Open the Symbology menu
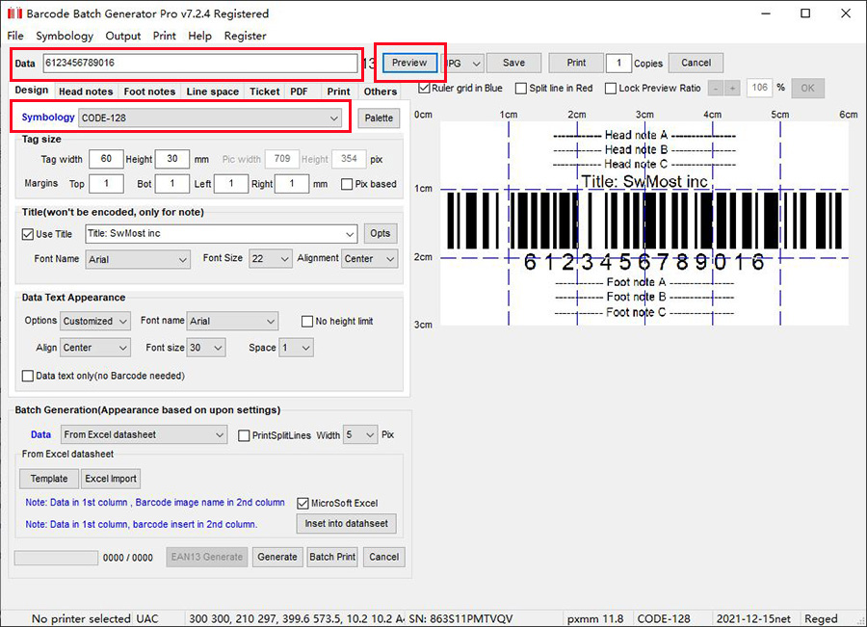 [65, 36]
